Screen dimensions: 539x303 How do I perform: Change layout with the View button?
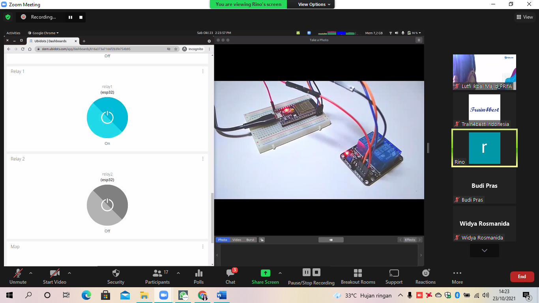(524, 17)
